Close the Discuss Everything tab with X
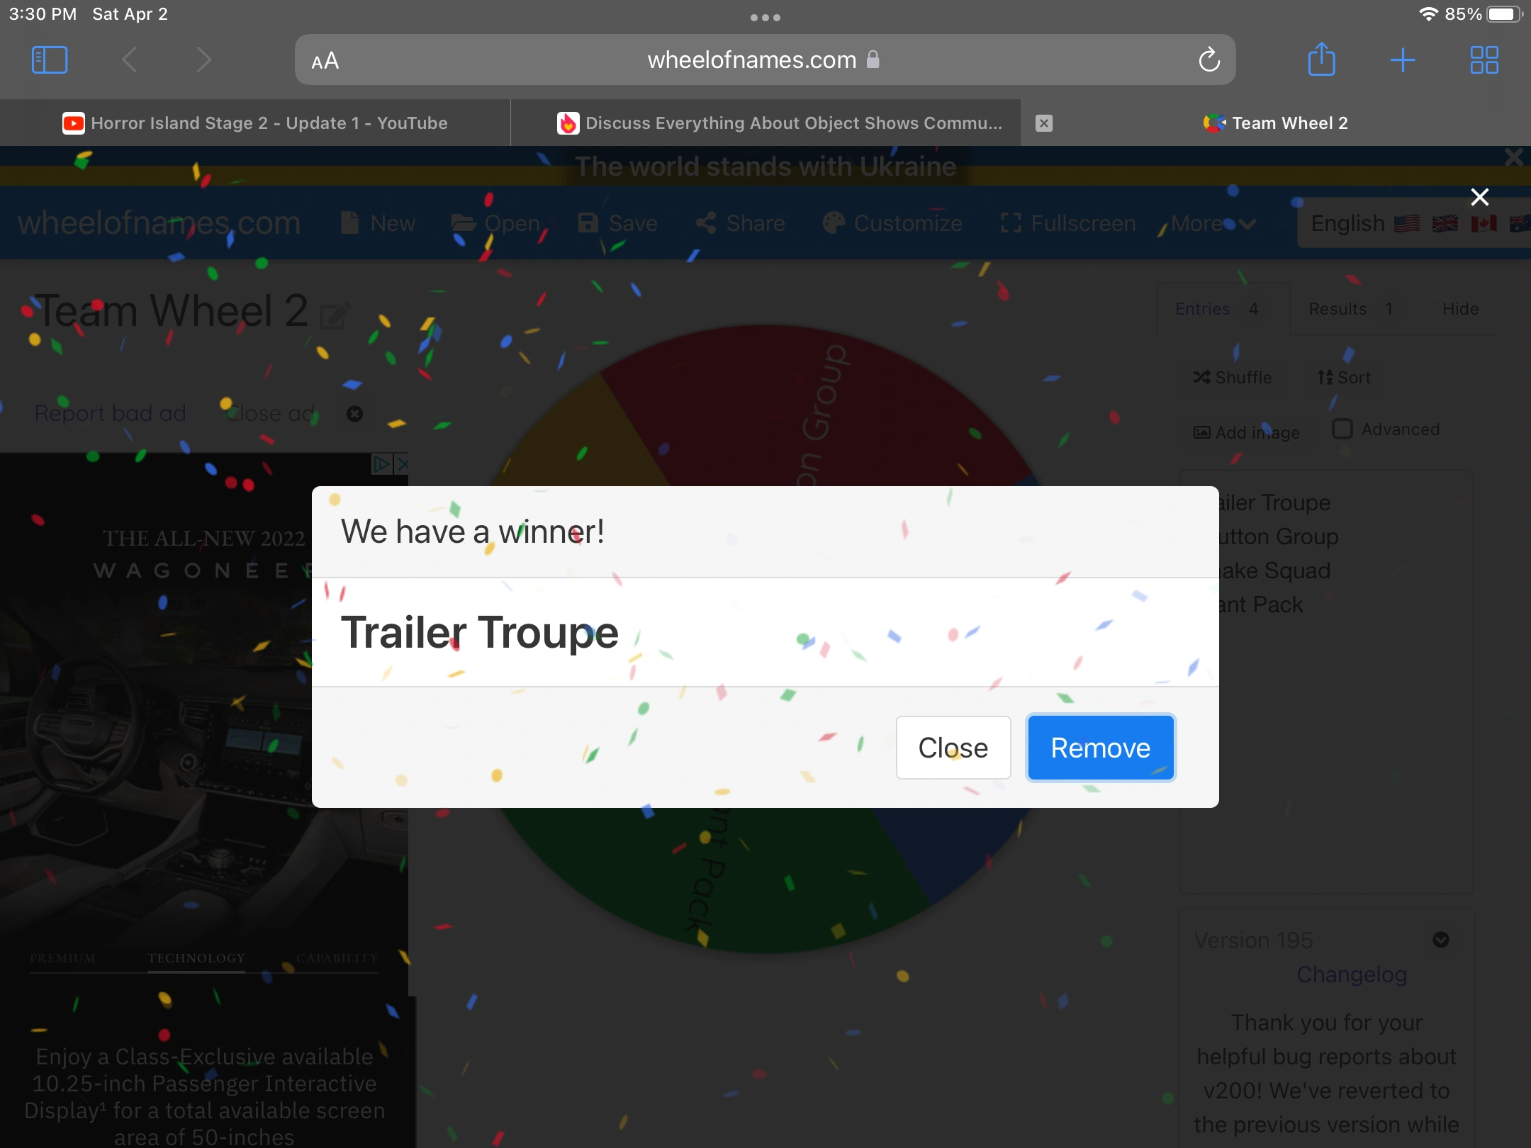1531x1148 pixels. coord(1044,123)
